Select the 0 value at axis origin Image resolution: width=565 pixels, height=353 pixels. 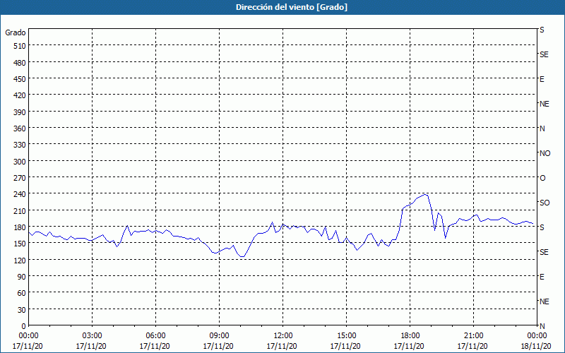coord(24,326)
